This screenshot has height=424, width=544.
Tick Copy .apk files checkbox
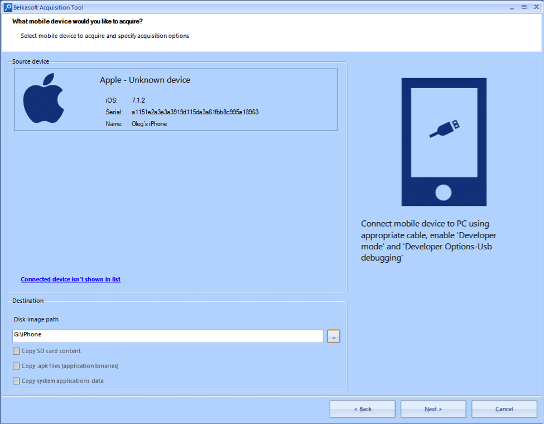click(x=16, y=366)
